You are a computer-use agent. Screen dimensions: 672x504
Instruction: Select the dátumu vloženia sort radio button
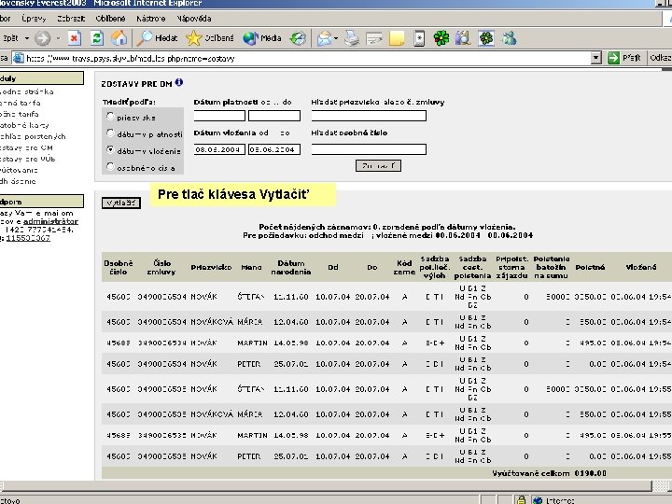(110, 150)
